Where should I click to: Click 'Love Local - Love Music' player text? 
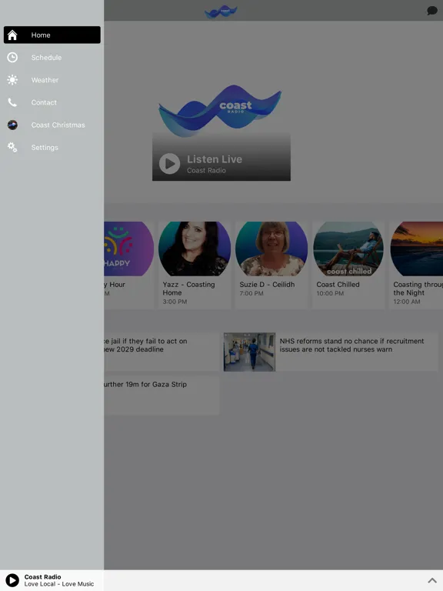[x=59, y=584]
